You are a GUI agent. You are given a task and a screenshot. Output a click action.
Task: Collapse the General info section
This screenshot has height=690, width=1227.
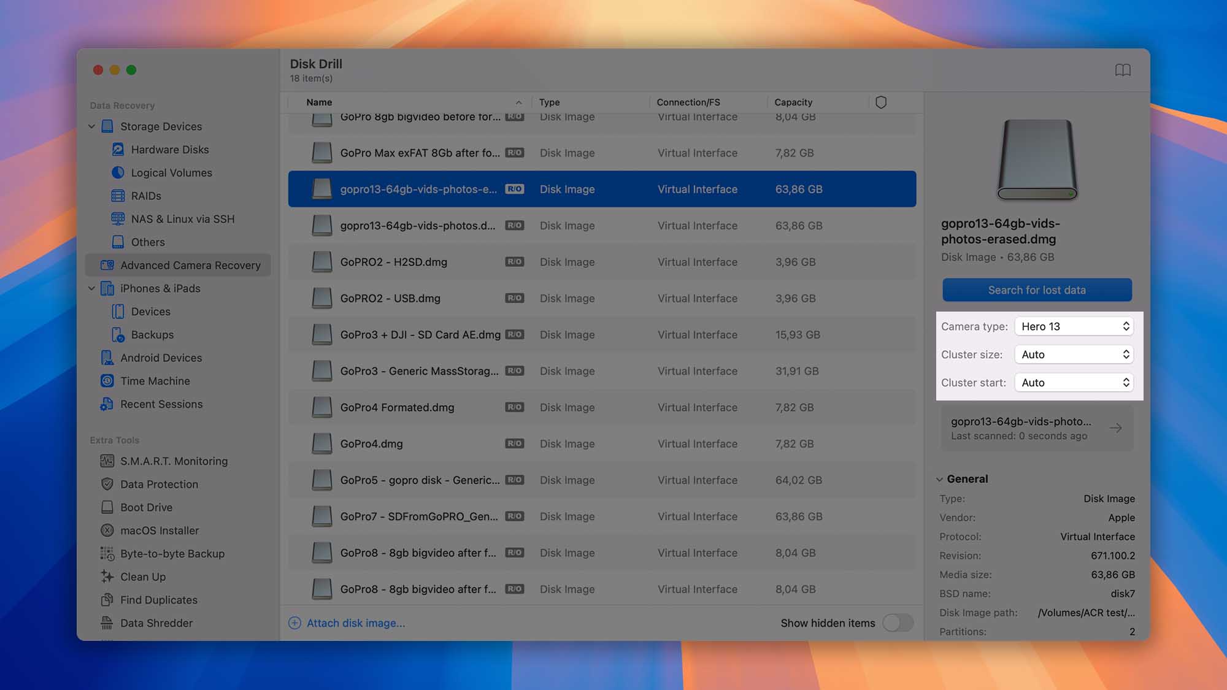pyautogui.click(x=939, y=479)
